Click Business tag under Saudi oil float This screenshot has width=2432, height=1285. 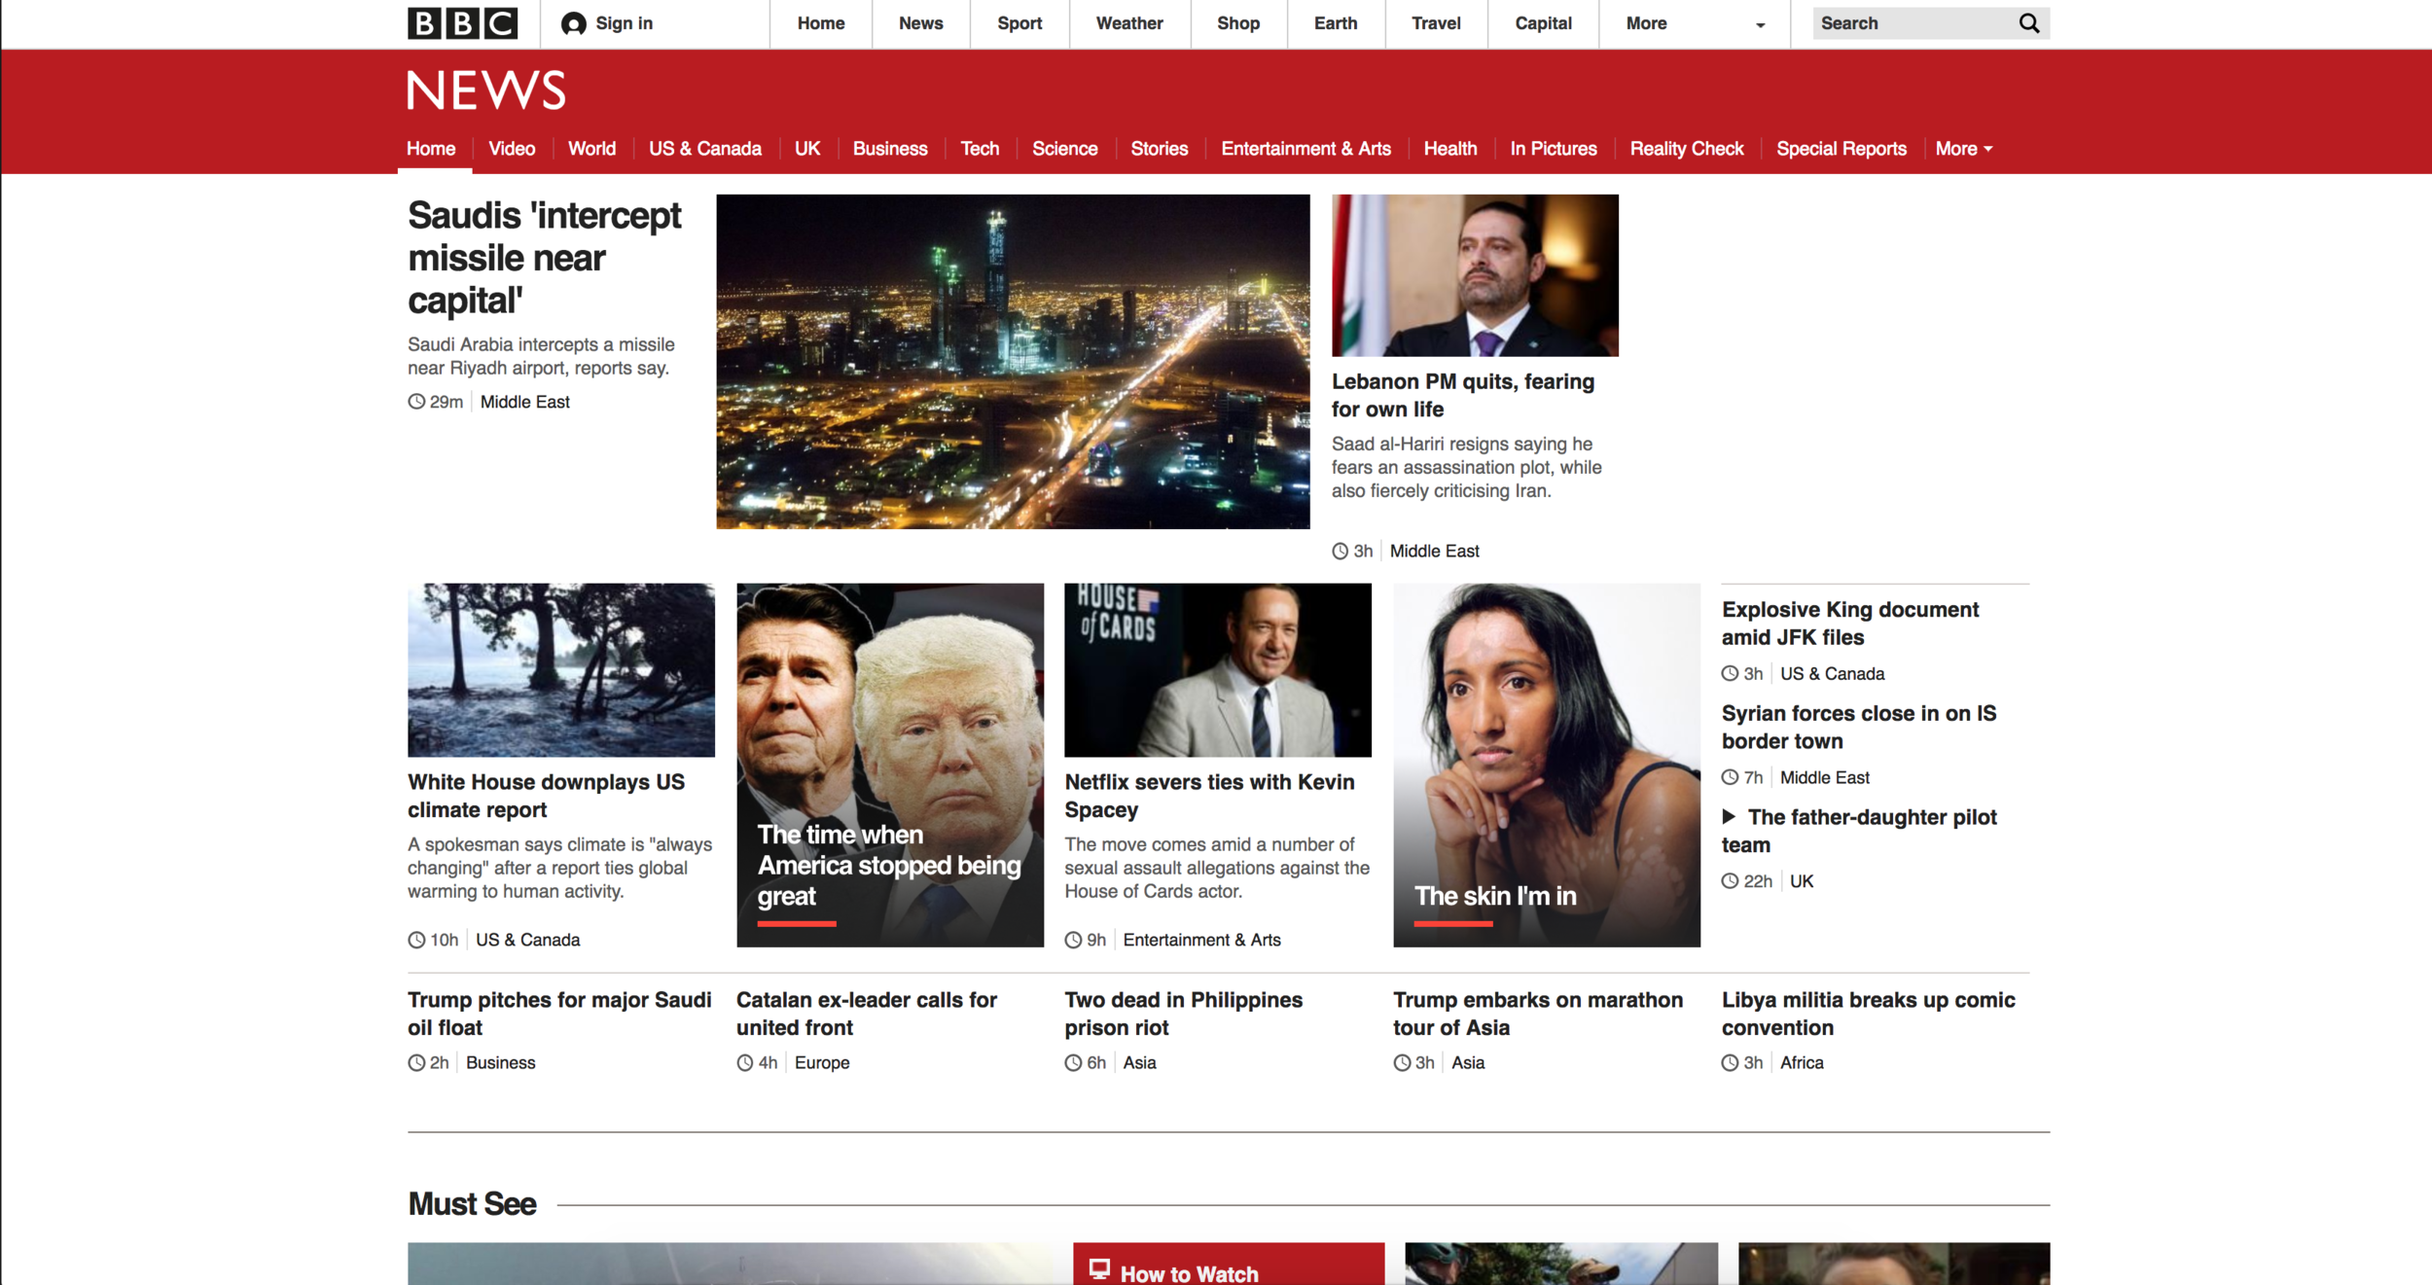click(500, 1062)
